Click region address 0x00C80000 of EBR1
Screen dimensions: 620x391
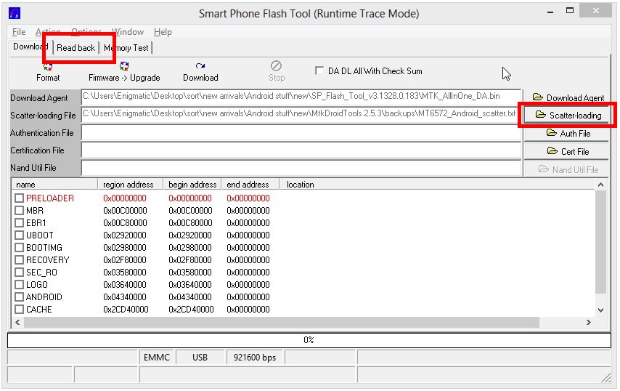coord(125,223)
